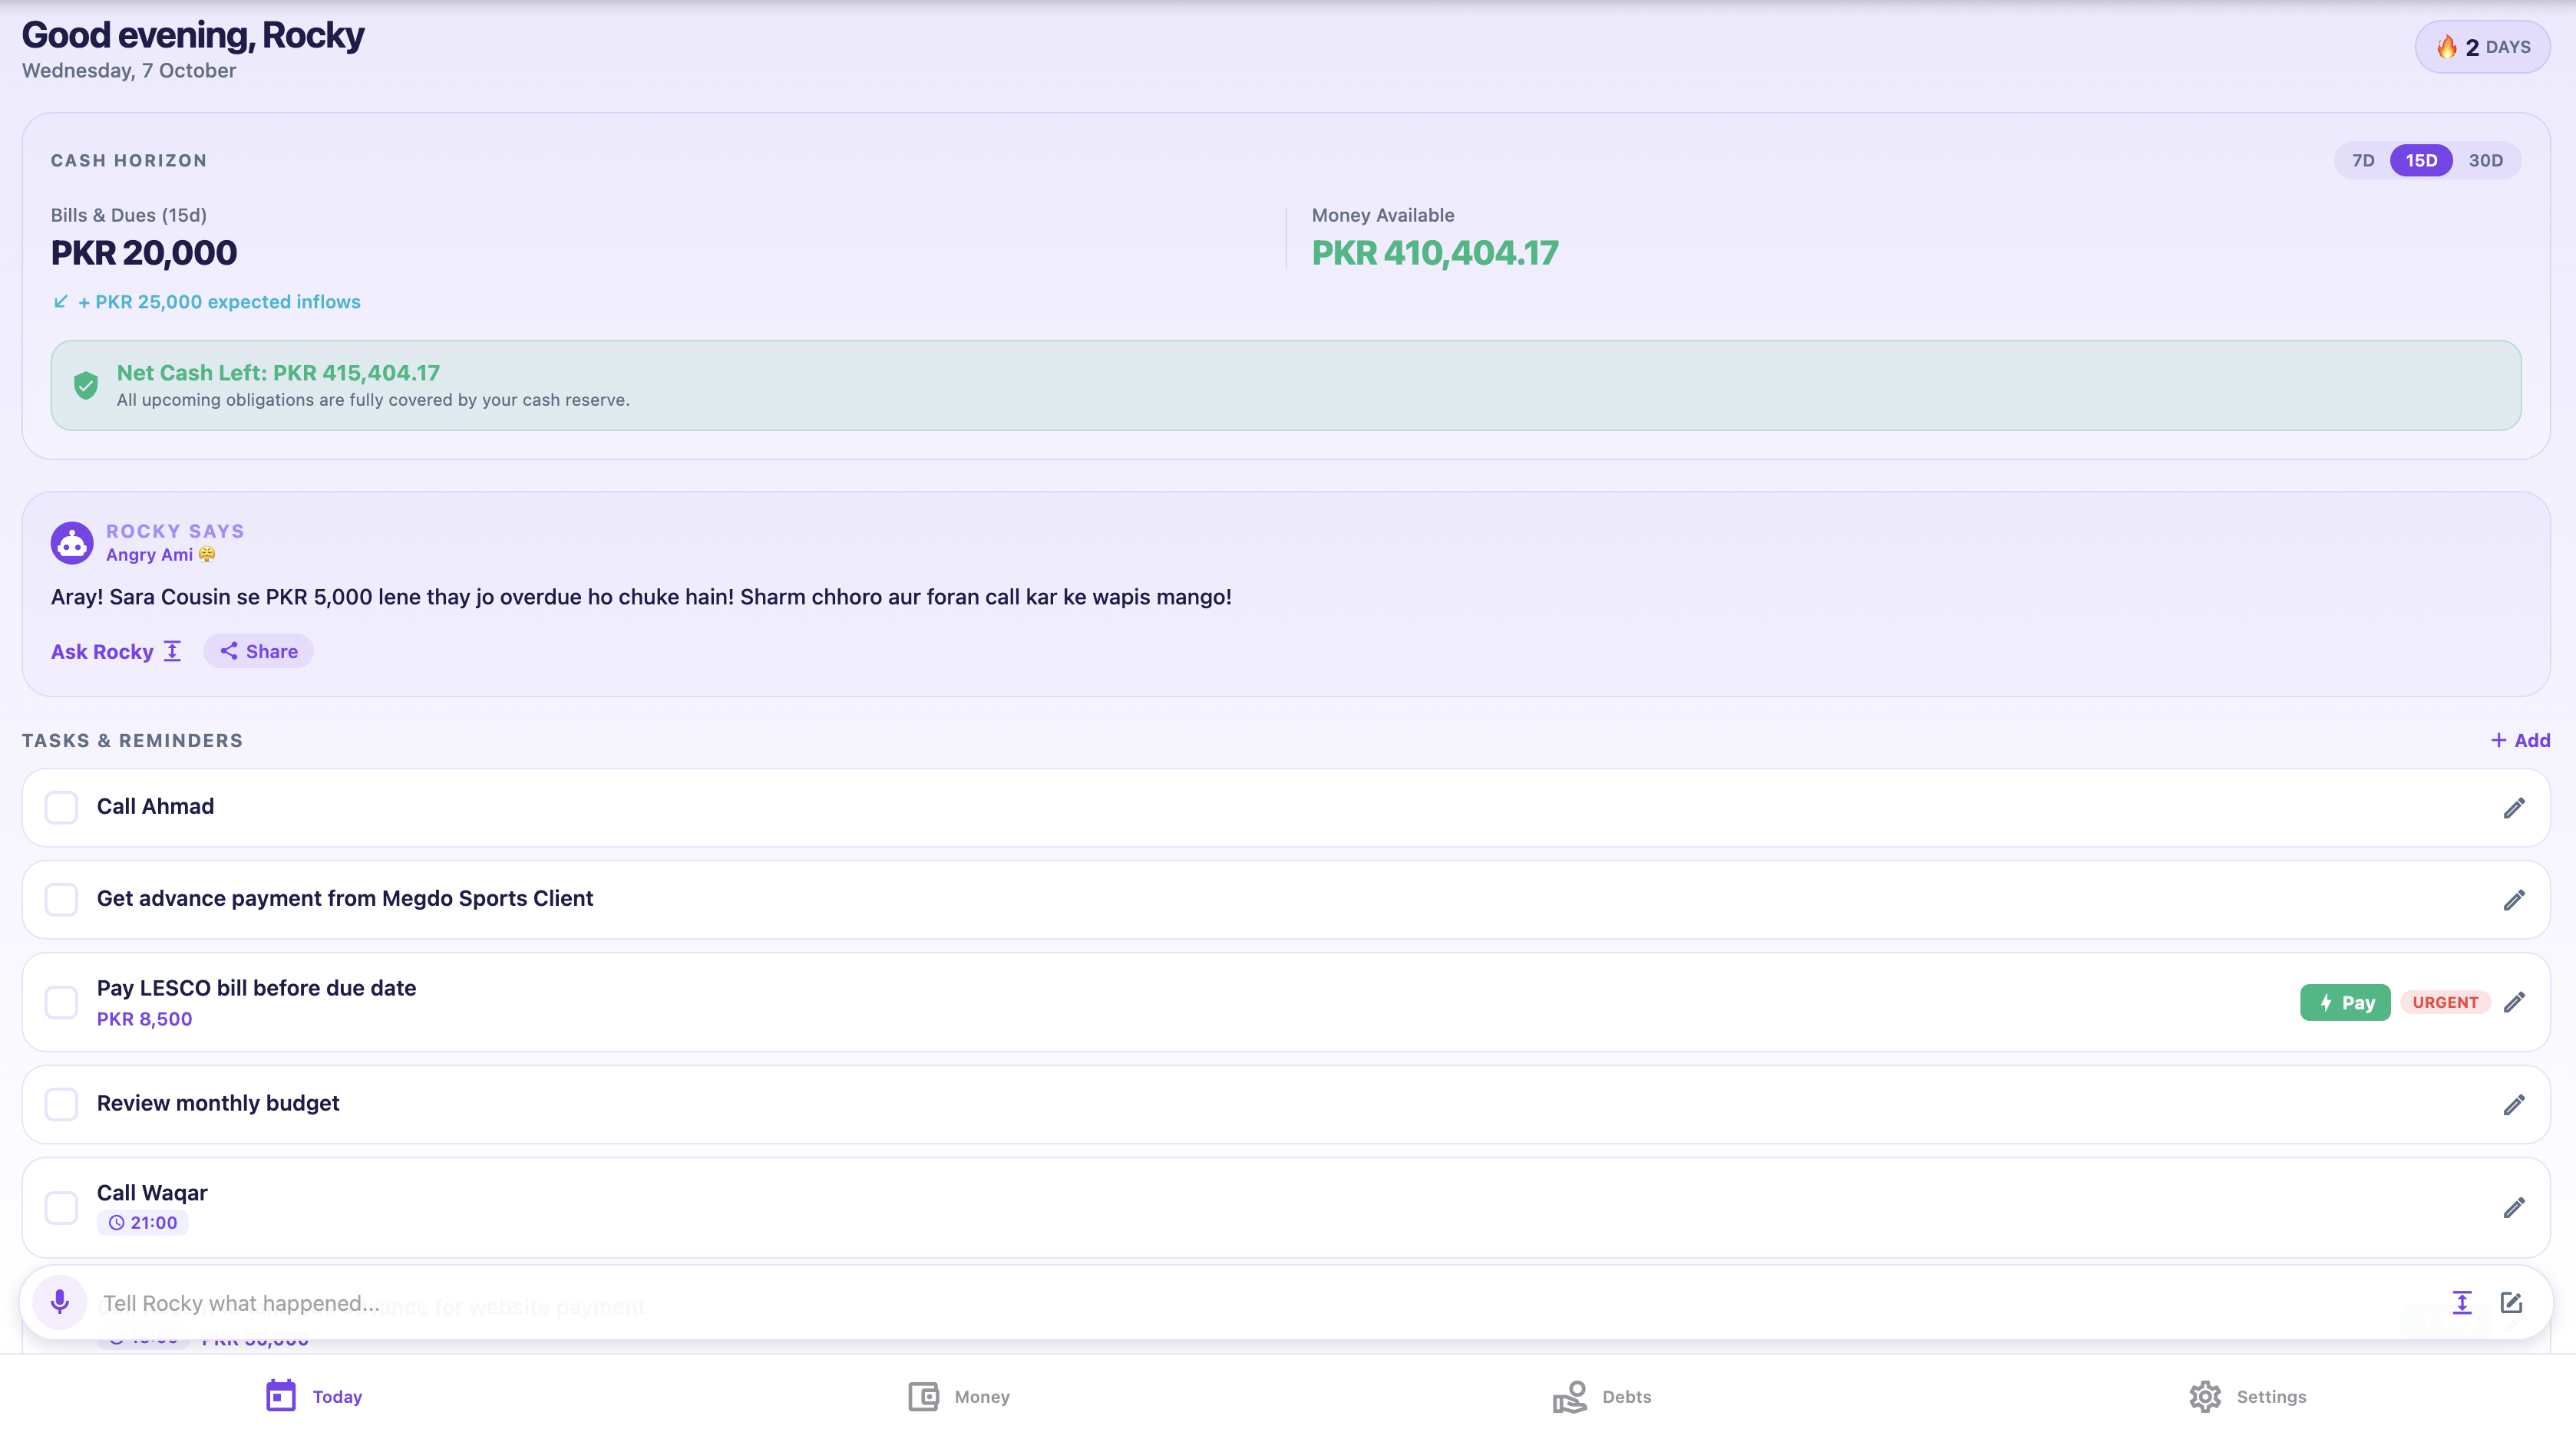This screenshot has height=1442, width=2576.
Task: Click the URGENT tag on LESCO bill
Action: click(x=2445, y=1002)
